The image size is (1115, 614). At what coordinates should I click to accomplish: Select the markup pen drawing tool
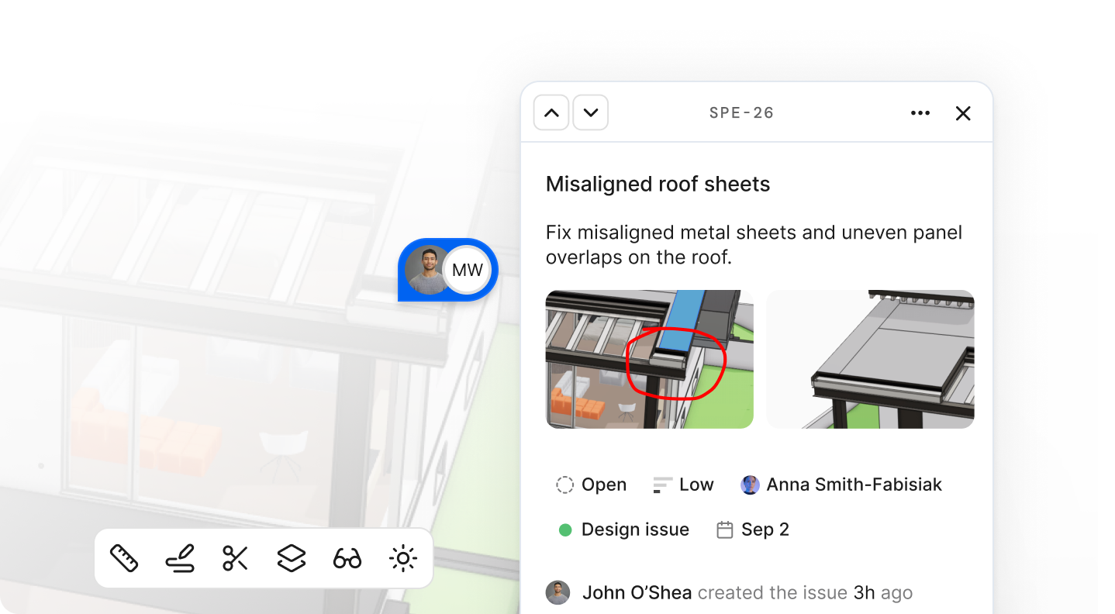coord(179,558)
